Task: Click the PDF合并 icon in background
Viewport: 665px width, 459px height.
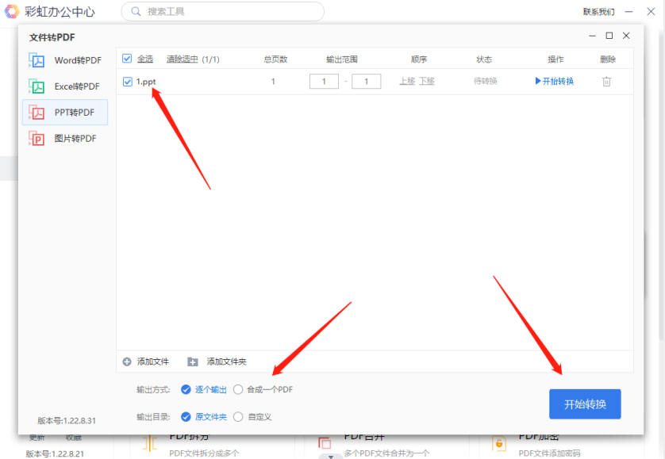Action: [x=325, y=443]
